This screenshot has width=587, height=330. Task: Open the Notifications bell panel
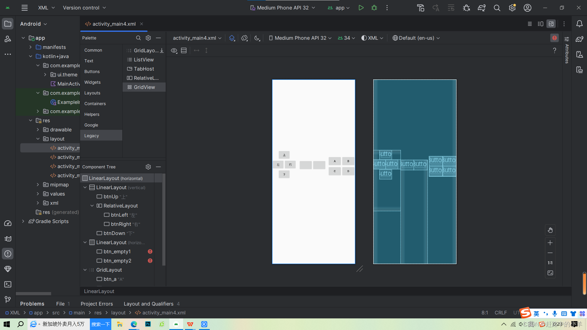coord(579,24)
